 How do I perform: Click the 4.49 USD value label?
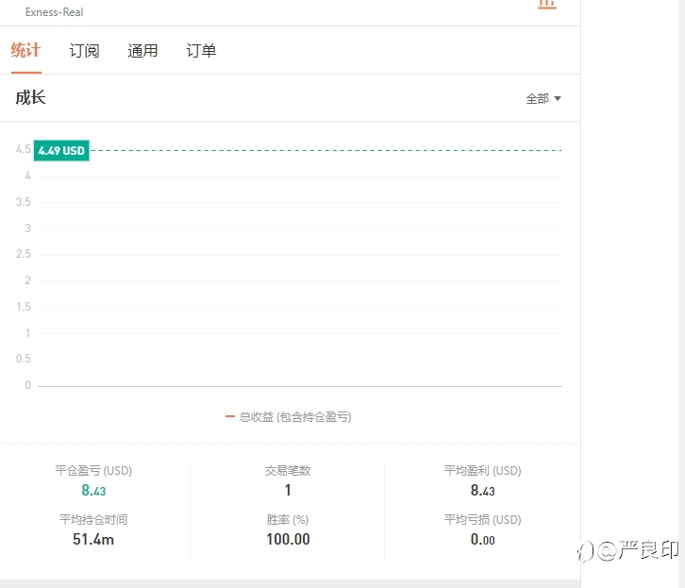[61, 151]
